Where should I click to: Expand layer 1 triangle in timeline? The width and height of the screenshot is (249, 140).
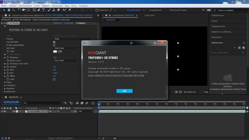click(14, 111)
